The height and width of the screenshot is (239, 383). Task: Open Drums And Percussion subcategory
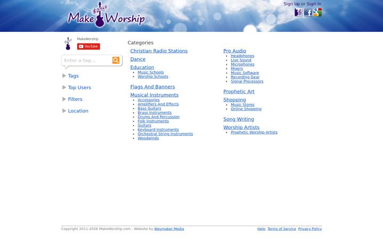click(x=159, y=117)
